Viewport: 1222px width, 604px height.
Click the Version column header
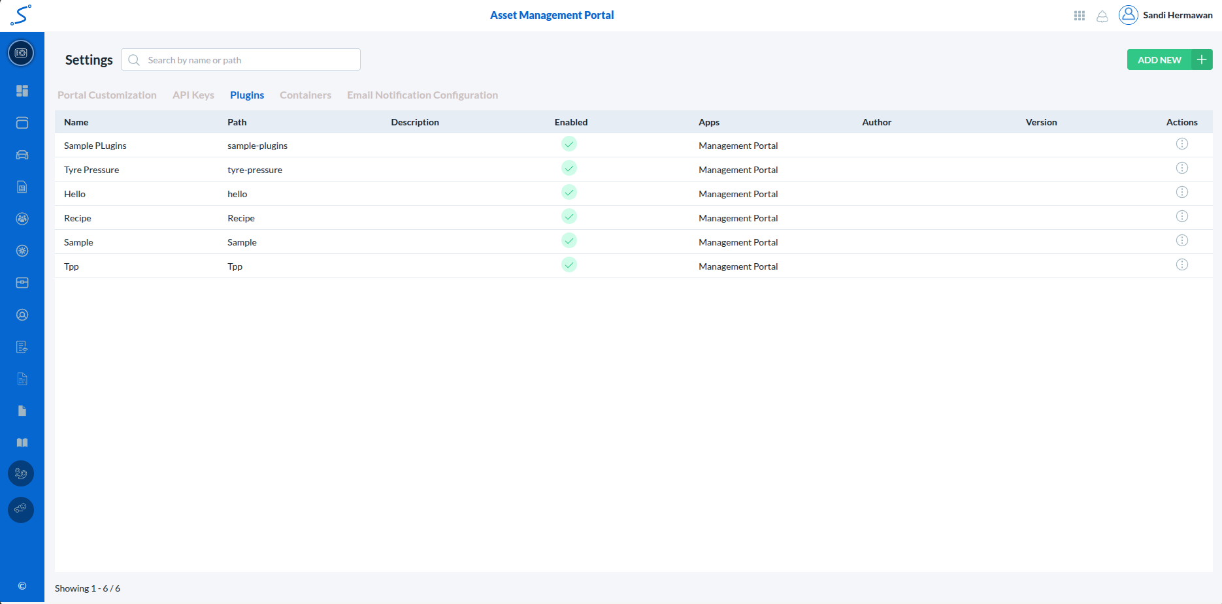(x=1042, y=122)
